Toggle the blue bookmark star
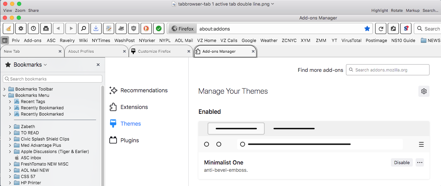Image resolution: width=441 pixels, height=186 pixels. pyautogui.click(x=367, y=29)
